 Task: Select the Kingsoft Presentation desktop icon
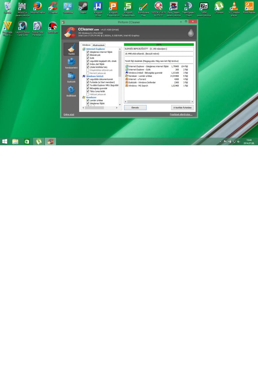[113, 9]
